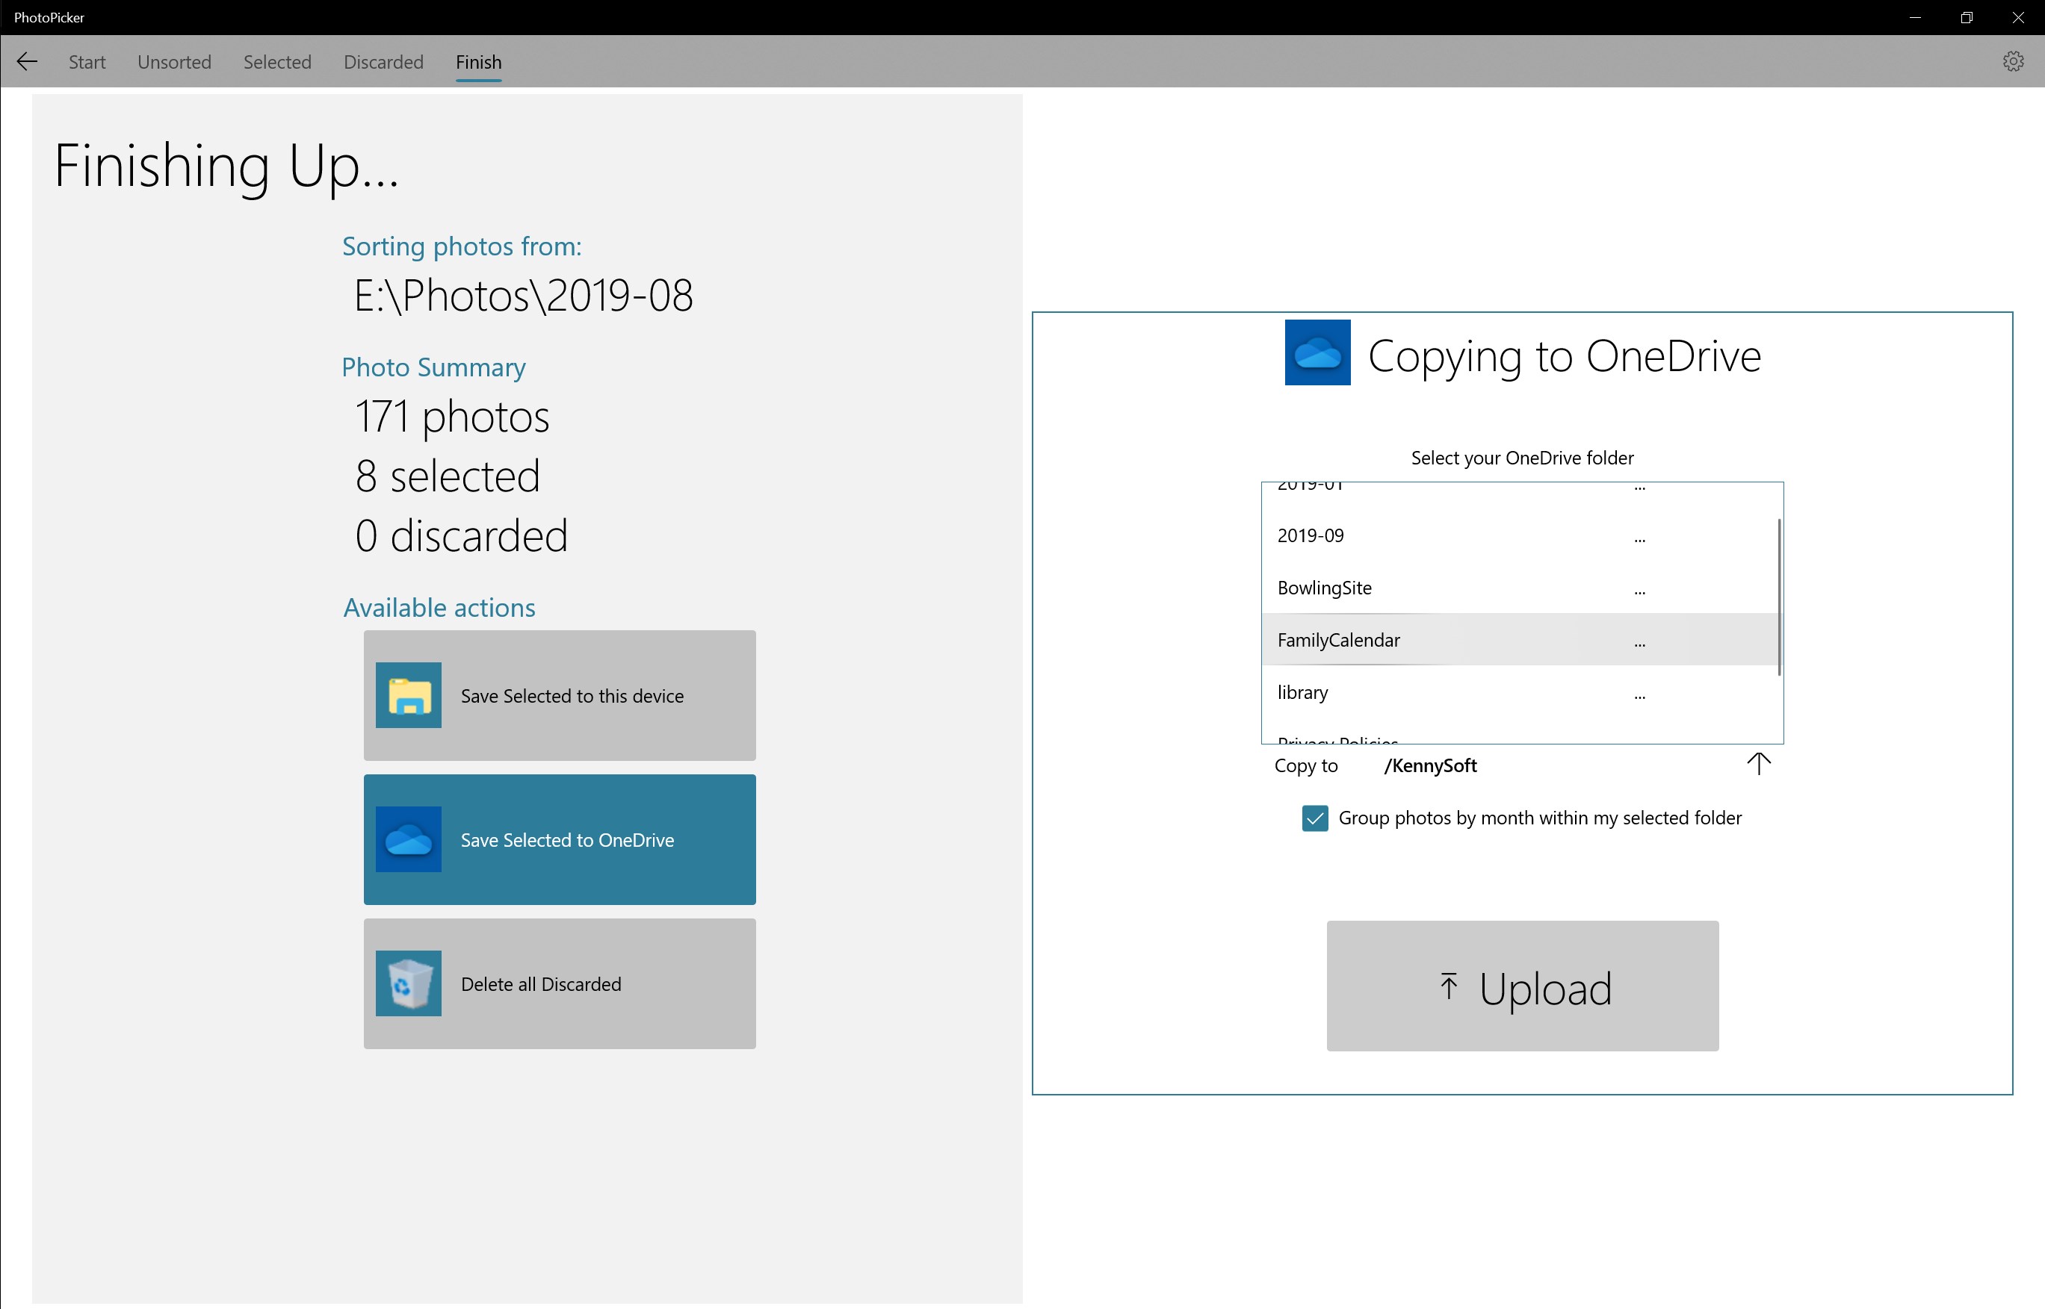Click Delete all Discarded button
Viewport: 2045px width, 1309px height.
(x=541, y=984)
